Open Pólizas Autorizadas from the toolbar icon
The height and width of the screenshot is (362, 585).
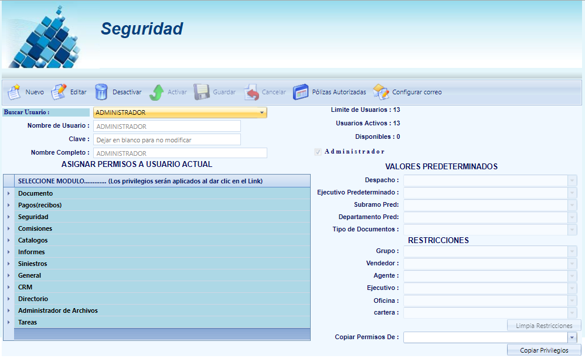pyautogui.click(x=301, y=92)
